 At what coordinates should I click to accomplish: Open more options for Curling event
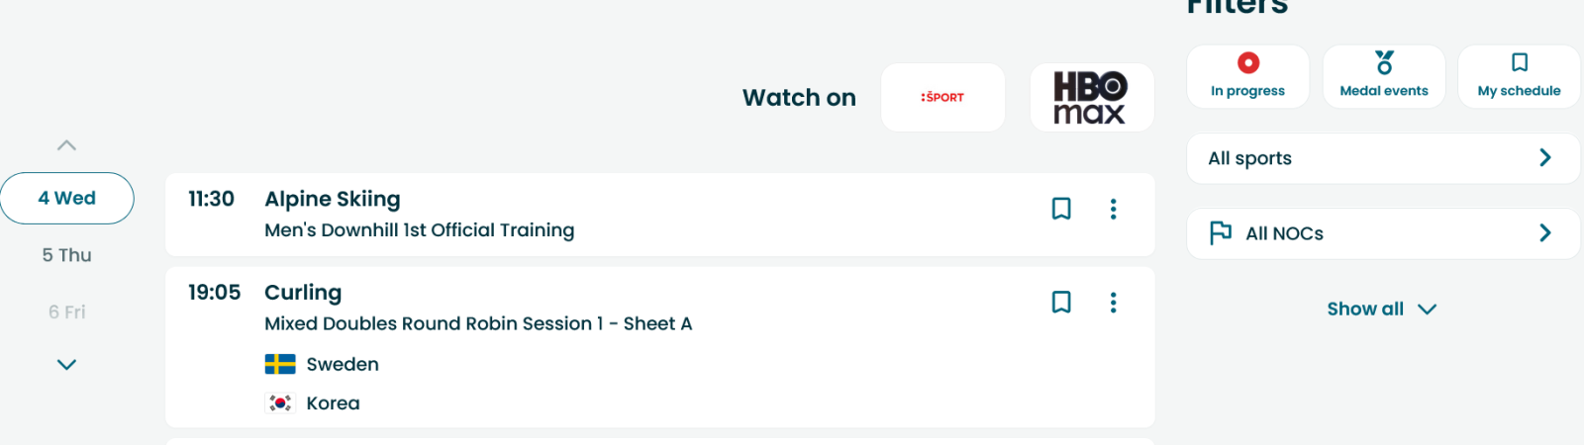[x=1114, y=302]
